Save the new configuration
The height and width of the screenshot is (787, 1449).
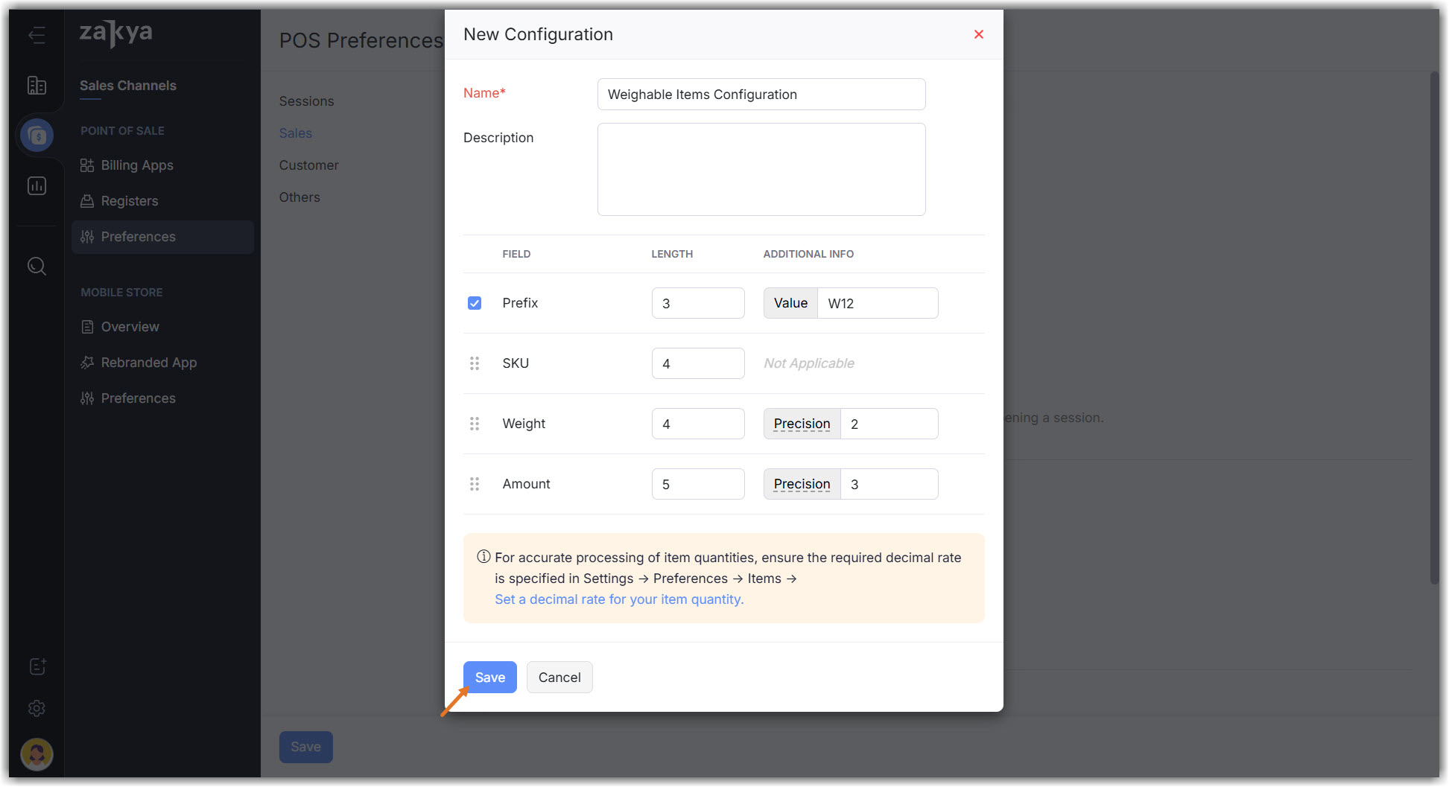489,678
